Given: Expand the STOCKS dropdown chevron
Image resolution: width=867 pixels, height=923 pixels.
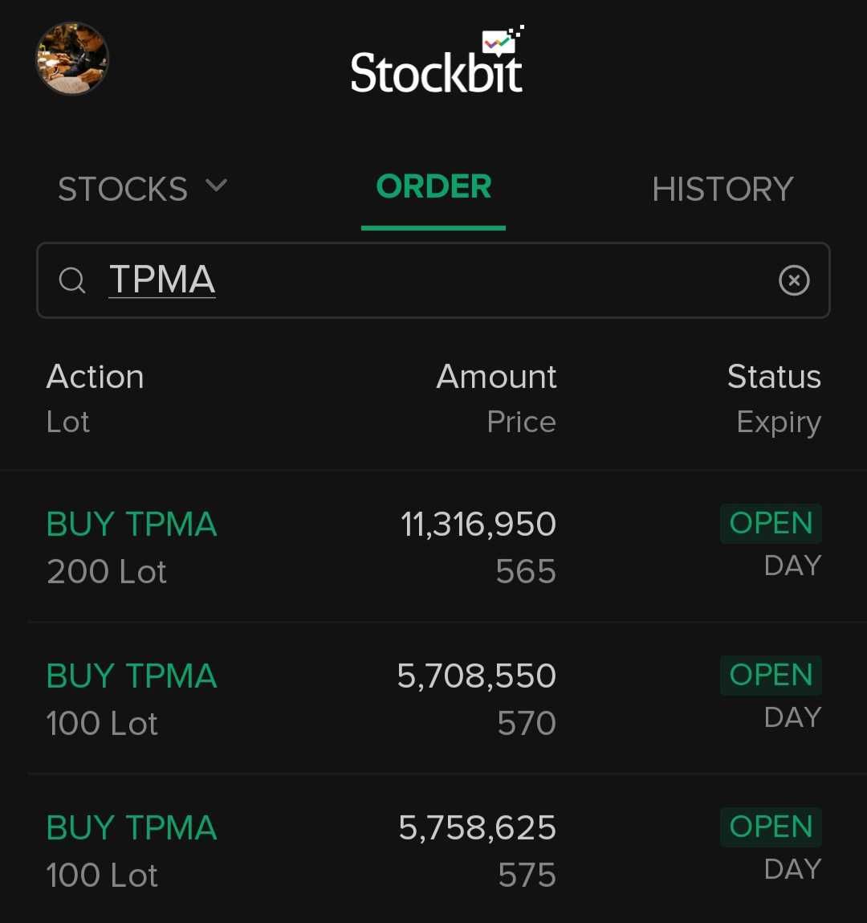Looking at the screenshot, I should tap(216, 186).
